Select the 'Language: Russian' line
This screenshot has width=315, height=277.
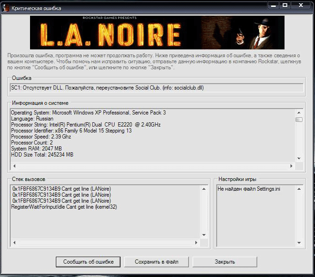(32, 119)
